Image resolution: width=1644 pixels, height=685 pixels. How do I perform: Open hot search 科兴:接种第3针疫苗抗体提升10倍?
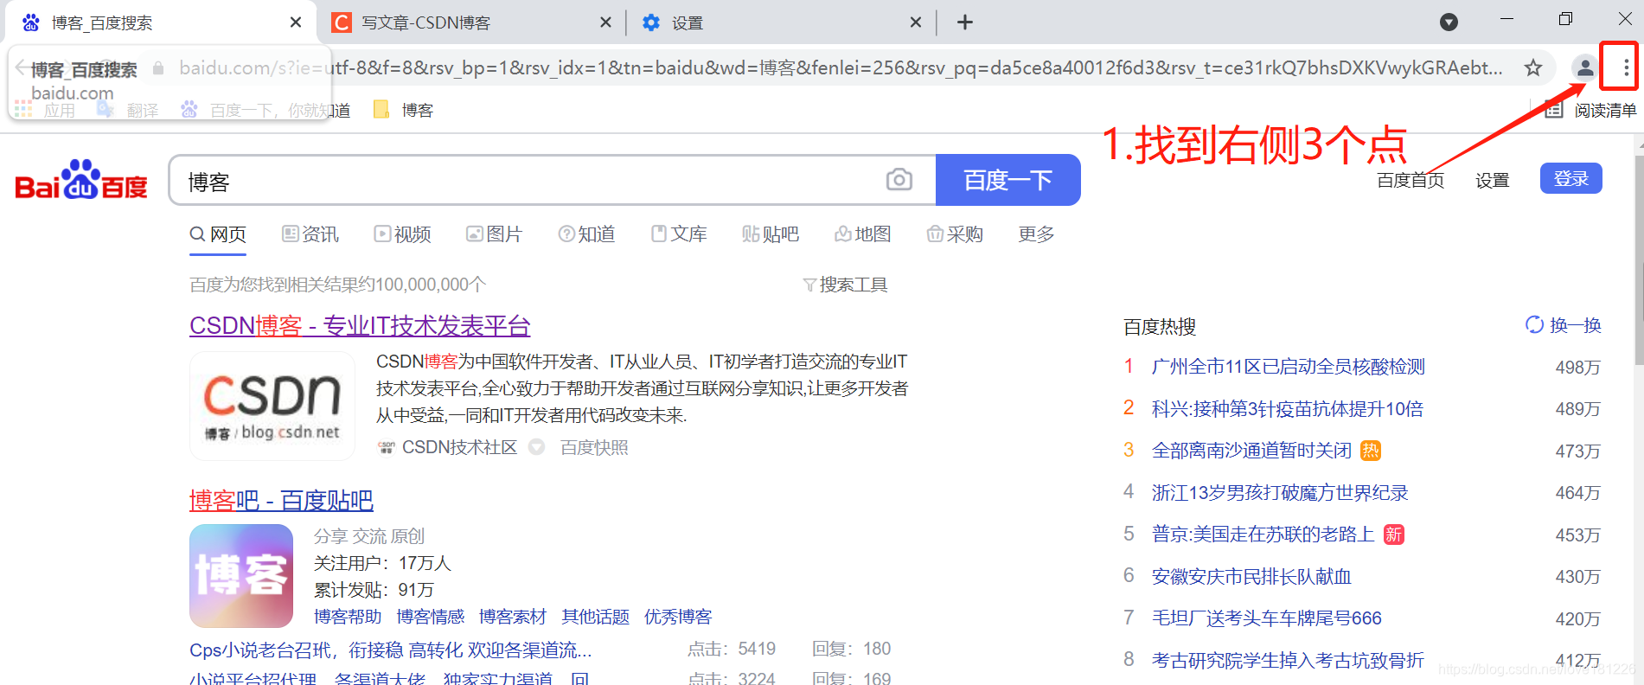pos(1288,408)
